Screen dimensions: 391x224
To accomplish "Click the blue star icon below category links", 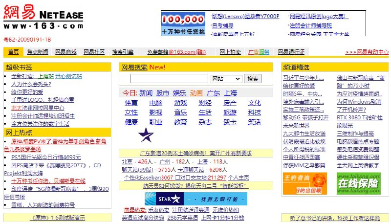I will (x=146, y=135).
